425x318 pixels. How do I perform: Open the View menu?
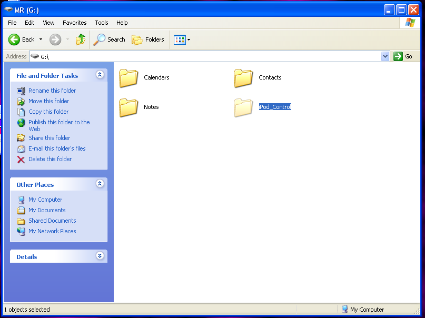[x=48, y=23]
